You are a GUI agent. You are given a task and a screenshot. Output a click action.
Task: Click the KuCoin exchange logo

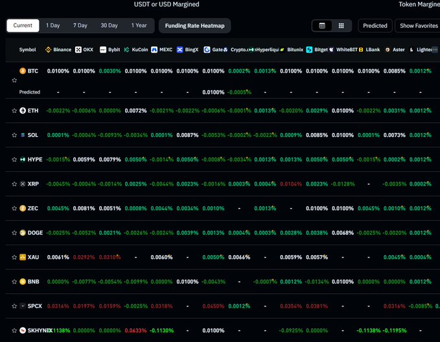pos(127,50)
